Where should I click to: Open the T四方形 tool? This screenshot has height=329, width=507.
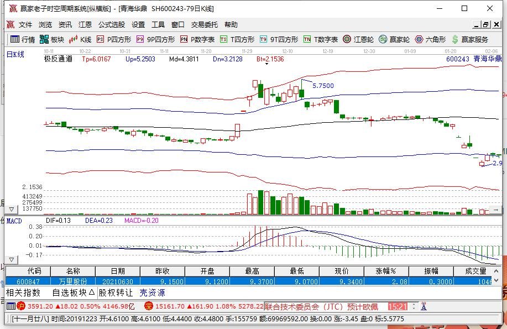pyautogui.click(x=237, y=39)
